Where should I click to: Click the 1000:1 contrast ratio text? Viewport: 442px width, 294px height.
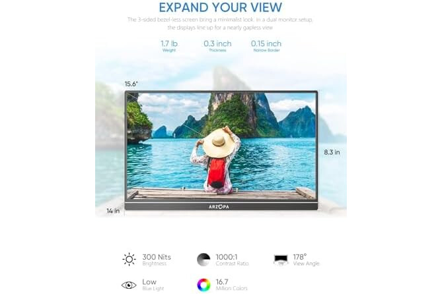click(233, 260)
